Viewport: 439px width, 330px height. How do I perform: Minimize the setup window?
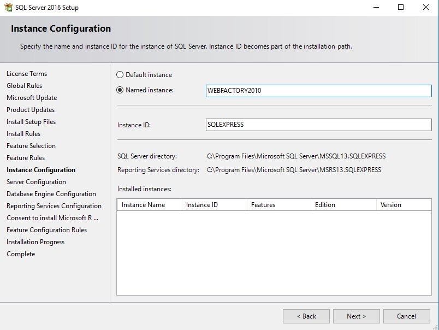376,8
